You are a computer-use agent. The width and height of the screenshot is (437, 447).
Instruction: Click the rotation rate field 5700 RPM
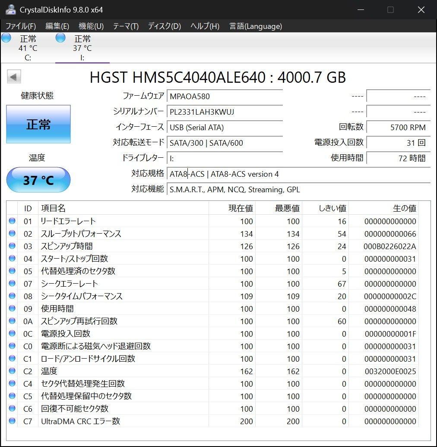tap(399, 128)
